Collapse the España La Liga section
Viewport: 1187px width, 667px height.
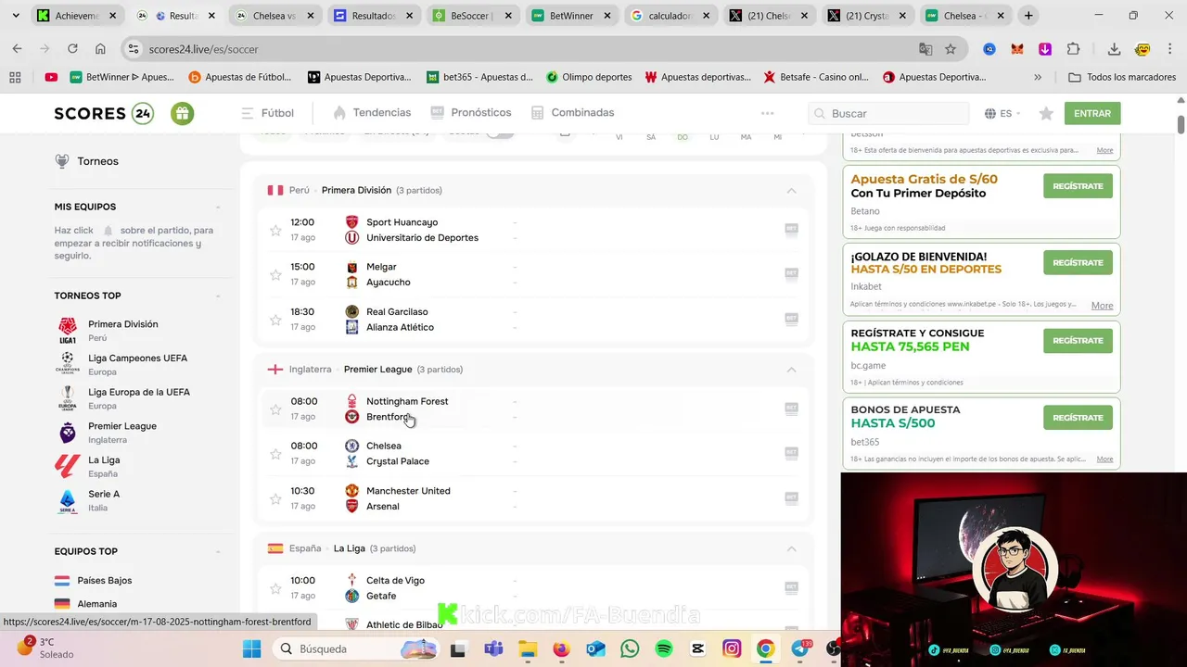(x=791, y=548)
